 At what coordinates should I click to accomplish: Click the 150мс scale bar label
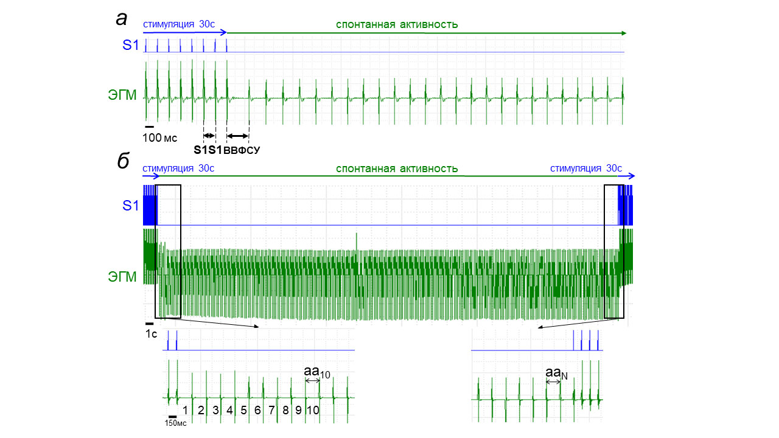point(174,423)
